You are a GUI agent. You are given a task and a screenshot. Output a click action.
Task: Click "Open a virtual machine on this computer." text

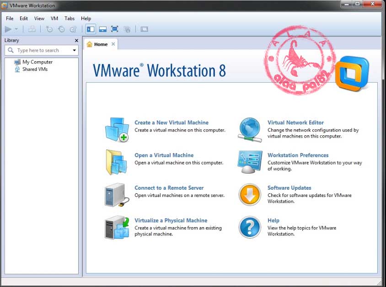point(179,163)
